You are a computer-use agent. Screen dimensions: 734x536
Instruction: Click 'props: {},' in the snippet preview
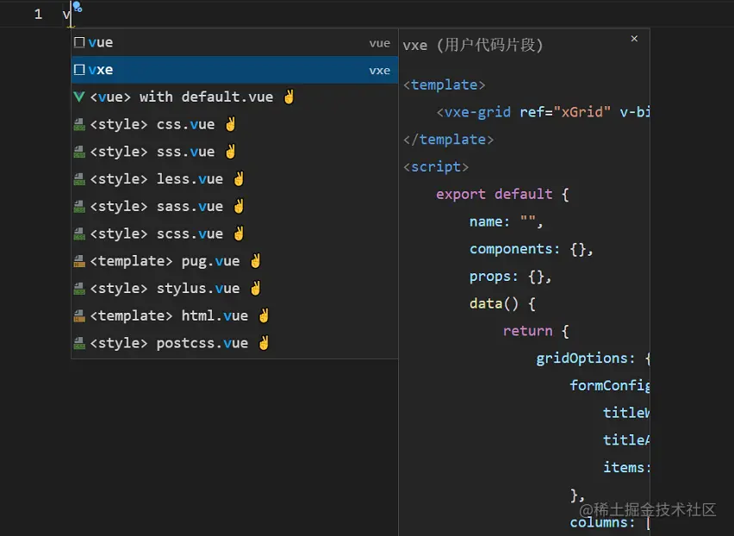click(x=511, y=277)
